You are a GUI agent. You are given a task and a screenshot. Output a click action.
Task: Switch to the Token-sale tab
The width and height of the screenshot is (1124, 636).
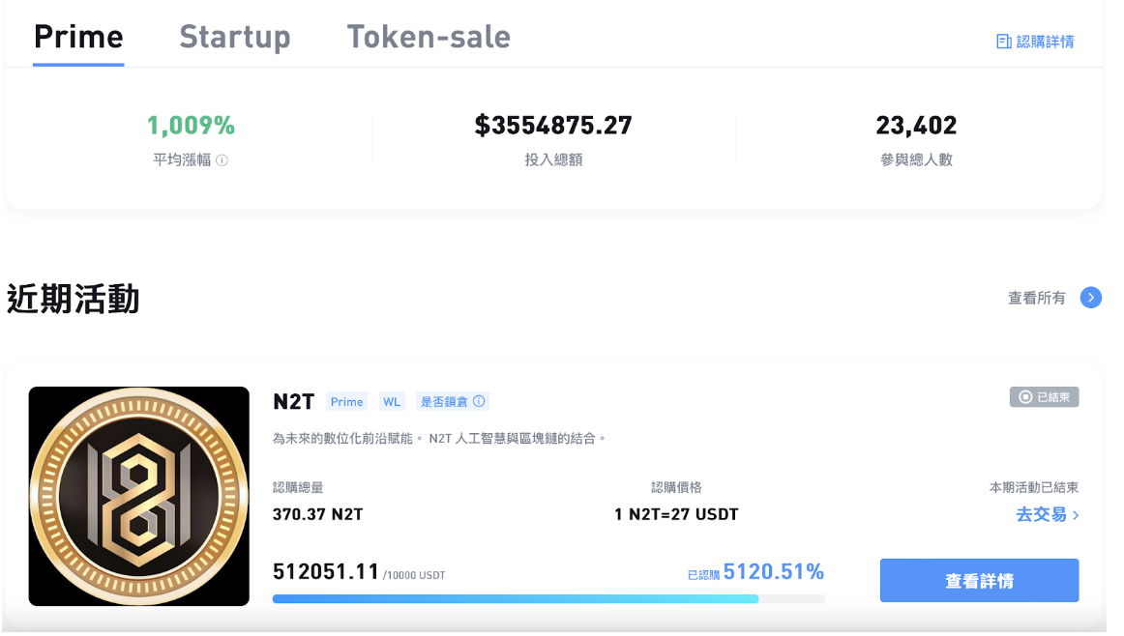coord(429,37)
